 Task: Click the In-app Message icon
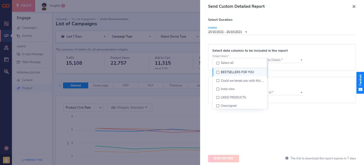coord(18,54)
